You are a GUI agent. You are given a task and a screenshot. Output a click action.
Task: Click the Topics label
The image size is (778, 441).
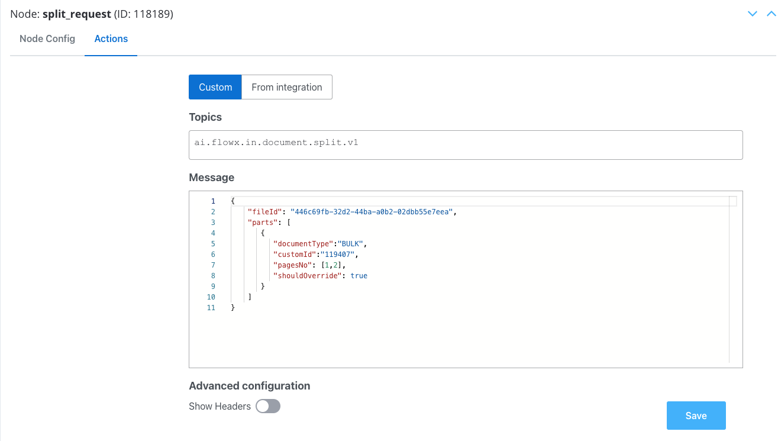coord(205,117)
